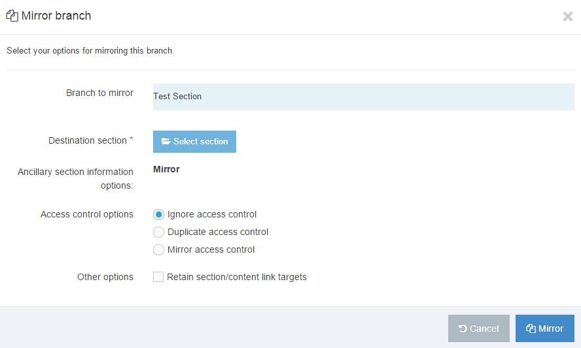Click the copy icon on the Mirror button

pyautogui.click(x=531, y=329)
